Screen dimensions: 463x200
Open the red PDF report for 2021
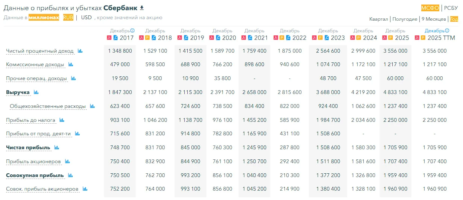click(x=244, y=38)
